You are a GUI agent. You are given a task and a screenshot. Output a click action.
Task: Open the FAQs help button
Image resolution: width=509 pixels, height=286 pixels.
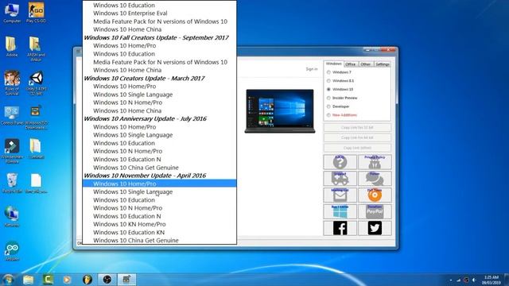pos(340,162)
